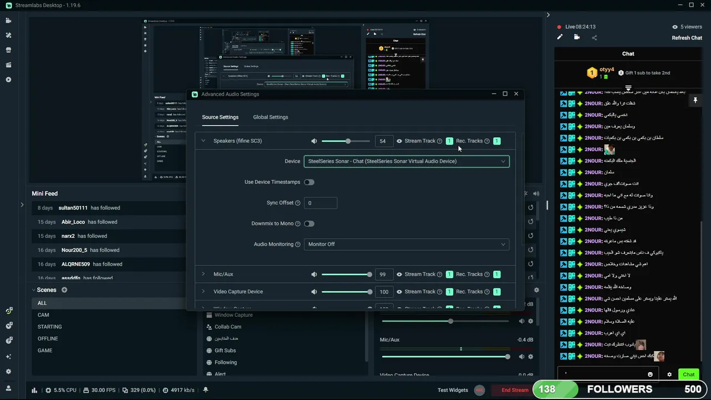The image size is (711, 400).
Task: Click the End Stream button
Action: pos(515,390)
